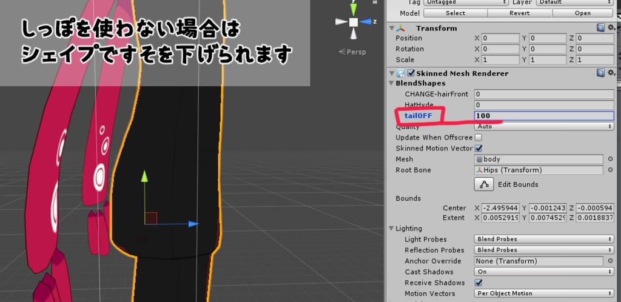Click the Model Revert button

tap(520, 13)
